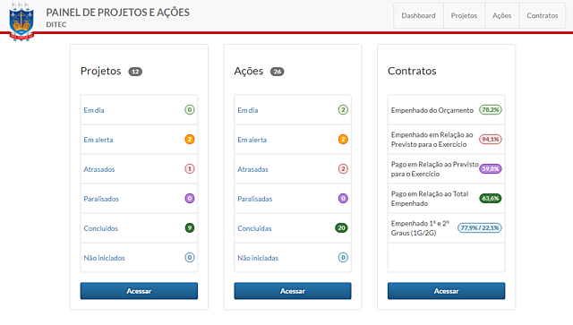Click the Projetos card heading
The width and height of the screenshot is (573, 325).
[101, 71]
